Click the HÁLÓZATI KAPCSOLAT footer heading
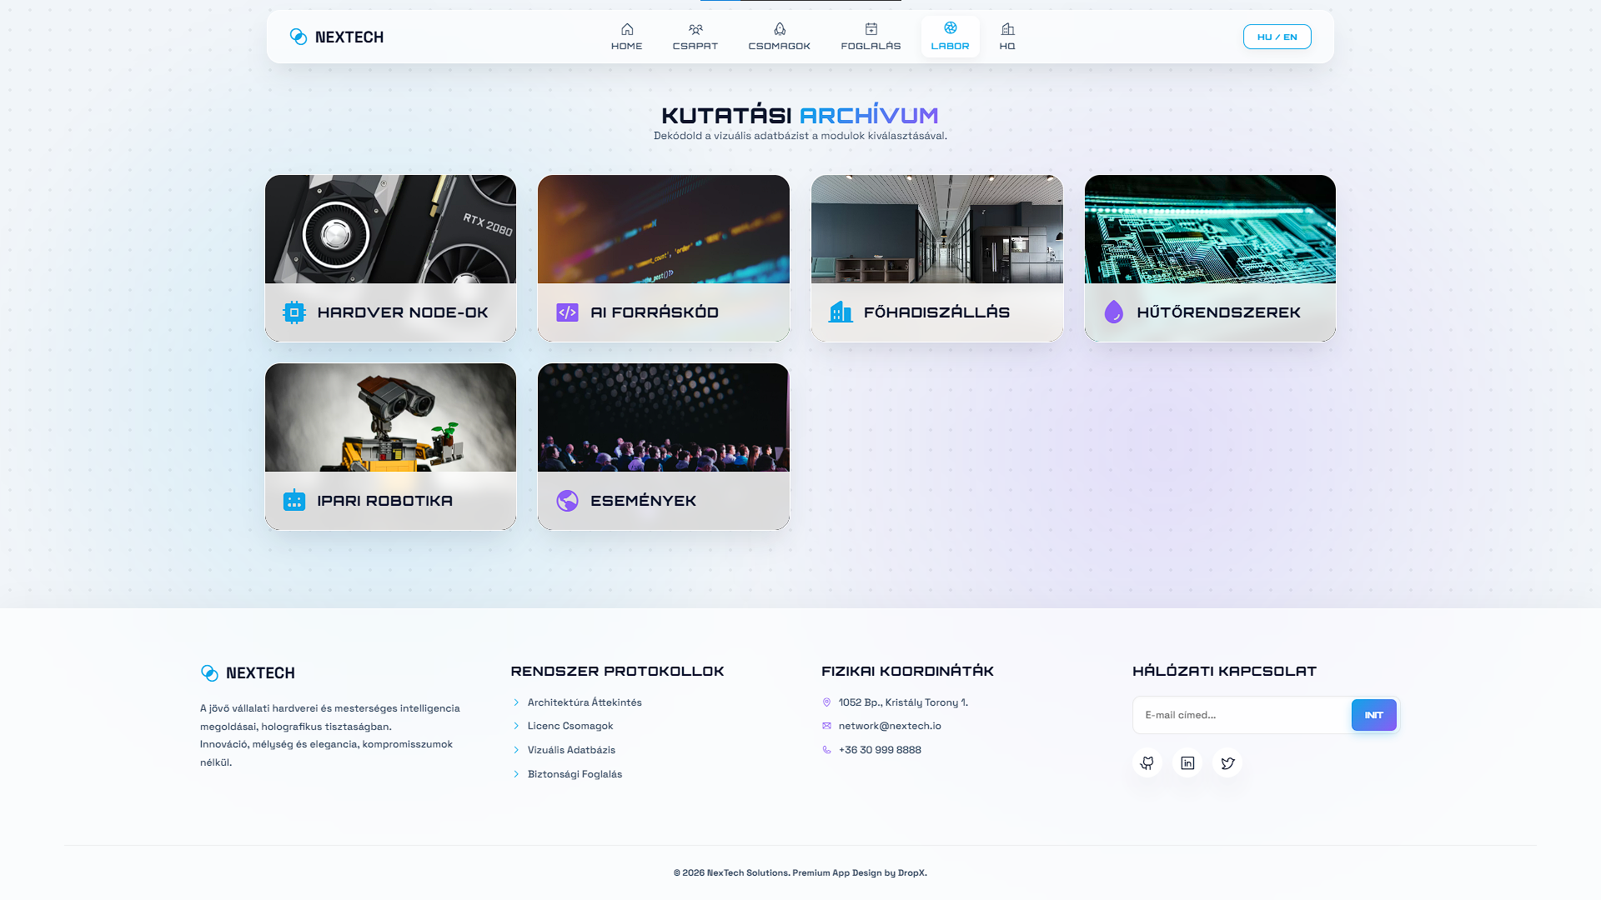The width and height of the screenshot is (1601, 900). tap(1224, 672)
